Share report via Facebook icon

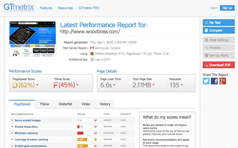[214, 81]
